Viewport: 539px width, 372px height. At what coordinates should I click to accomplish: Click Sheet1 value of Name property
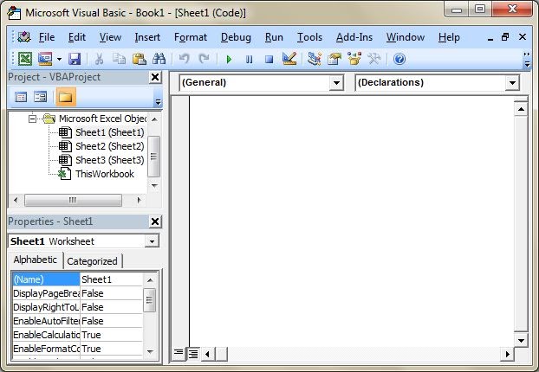(x=111, y=279)
